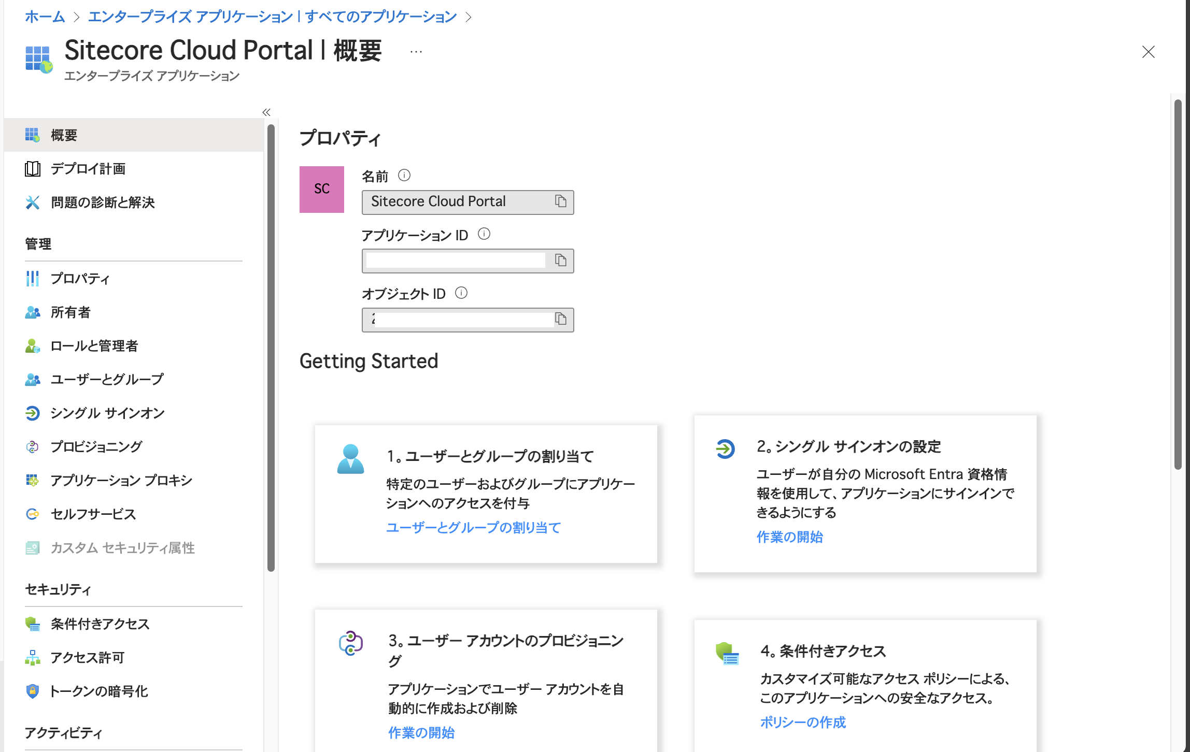Click the シングル サインオン arrow icon in sidebar
This screenshot has width=1190, height=752.
(32, 413)
